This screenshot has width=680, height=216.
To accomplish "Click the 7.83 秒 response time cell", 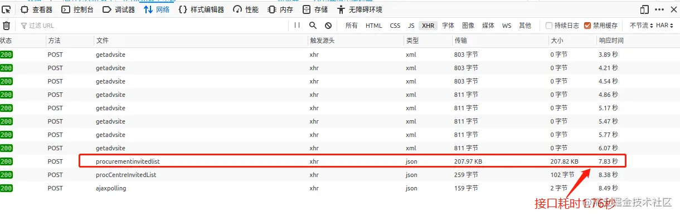I will point(608,161).
